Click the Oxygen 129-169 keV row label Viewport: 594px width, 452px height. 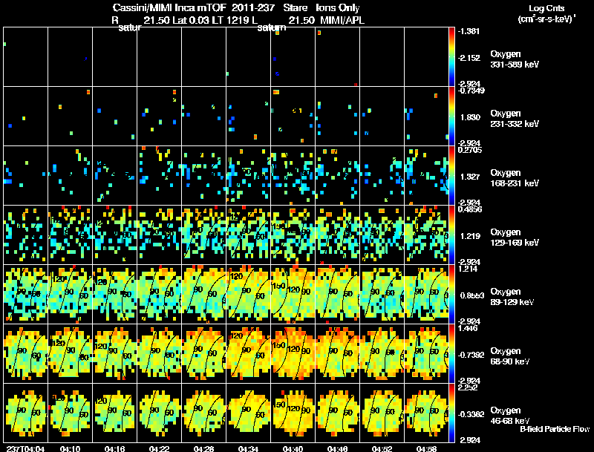click(514, 237)
